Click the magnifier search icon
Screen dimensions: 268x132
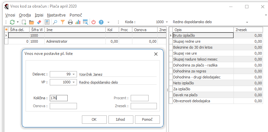coord(55,22)
